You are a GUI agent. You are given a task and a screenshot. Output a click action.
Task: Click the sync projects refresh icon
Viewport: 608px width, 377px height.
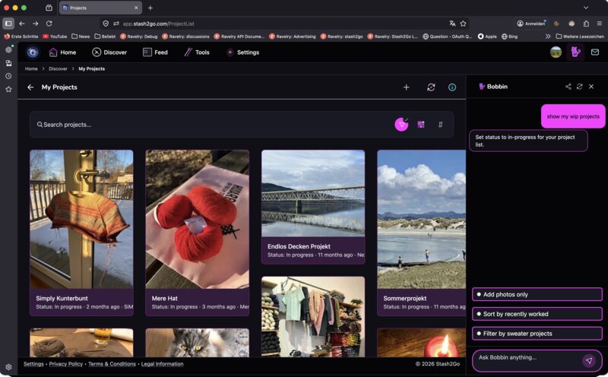[x=431, y=87]
